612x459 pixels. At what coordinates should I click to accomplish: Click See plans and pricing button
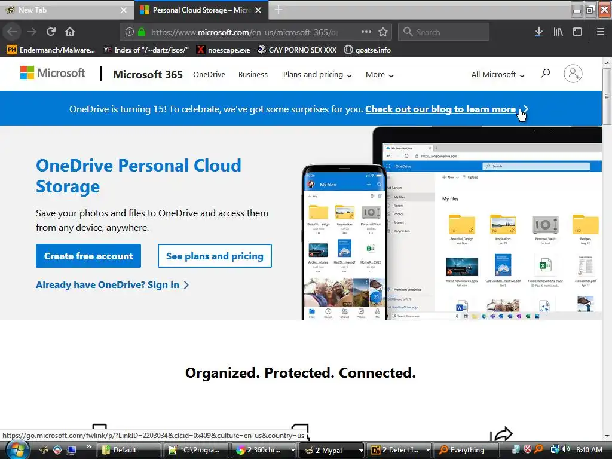tap(215, 256)
